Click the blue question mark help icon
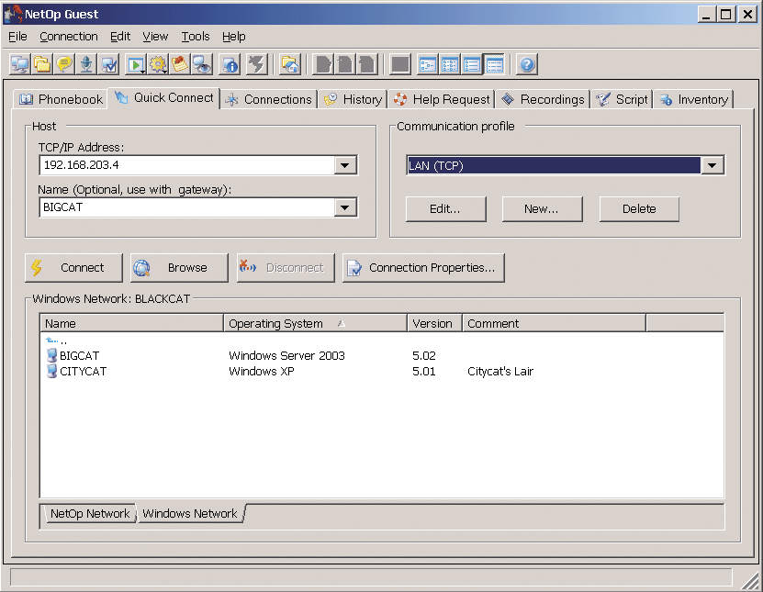The height and width of the screenshot is (592, 763). pos(527,64)
